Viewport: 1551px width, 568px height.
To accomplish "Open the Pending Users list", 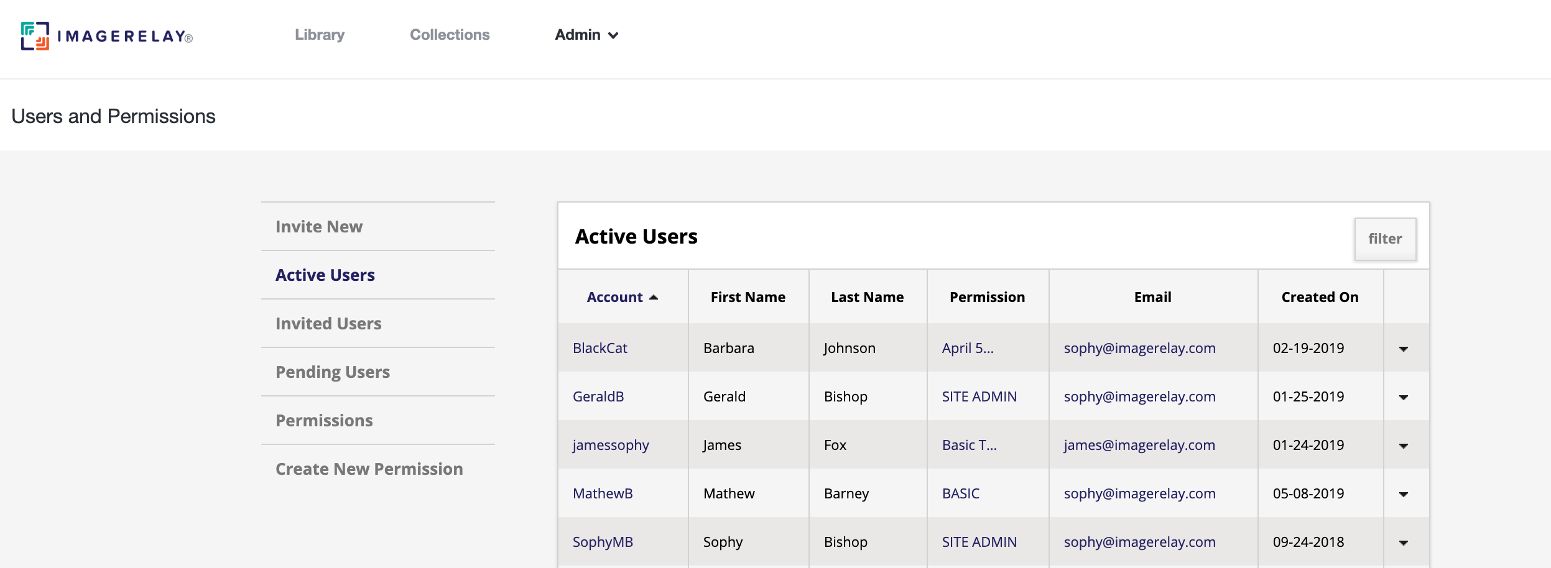I will click(x=333, y=372).
